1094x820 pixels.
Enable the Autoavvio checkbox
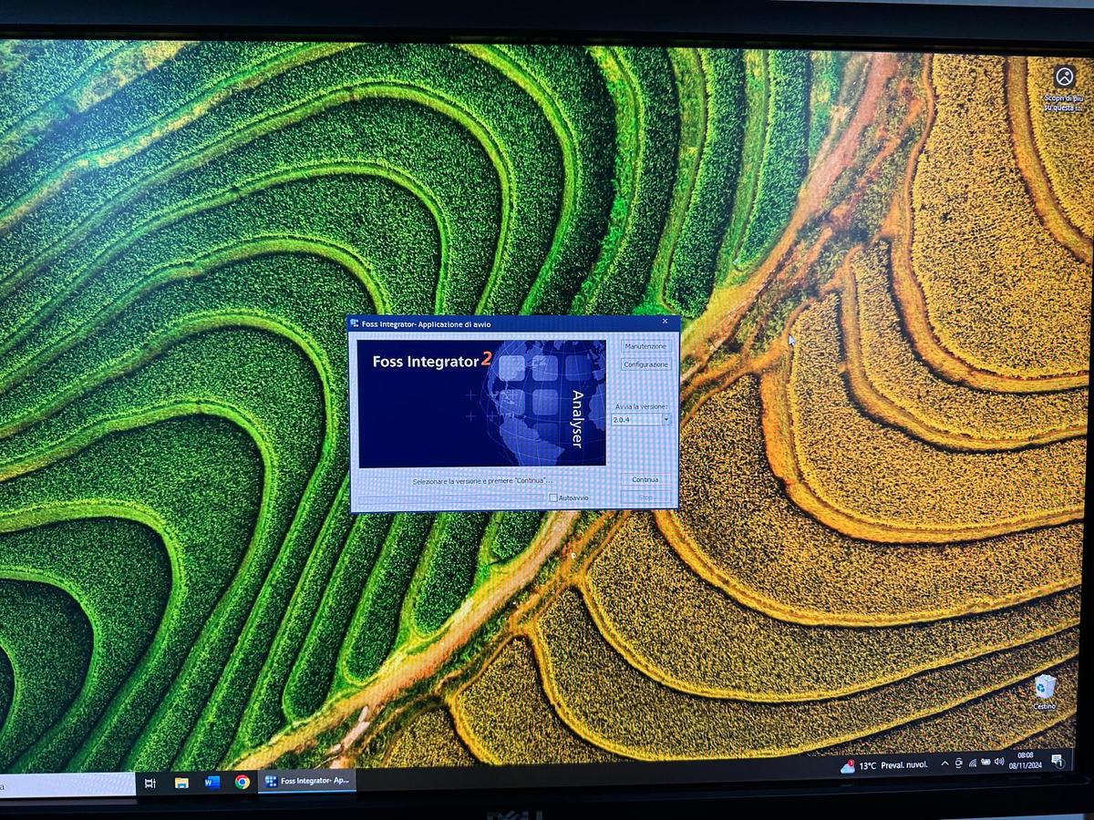[x=553, y=497]
